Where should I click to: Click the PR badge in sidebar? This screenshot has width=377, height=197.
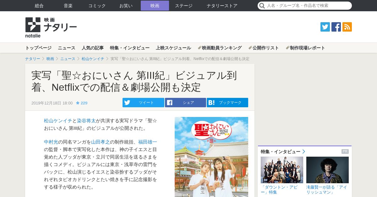coord(345,152)
